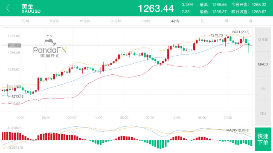Tap the 快速下单 quick order button
273x153 pixels.
pos(263,139)
